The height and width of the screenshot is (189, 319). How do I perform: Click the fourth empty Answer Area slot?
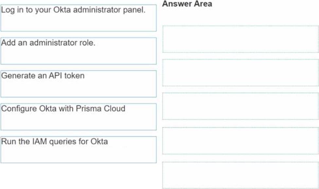[x=240, y=141]
